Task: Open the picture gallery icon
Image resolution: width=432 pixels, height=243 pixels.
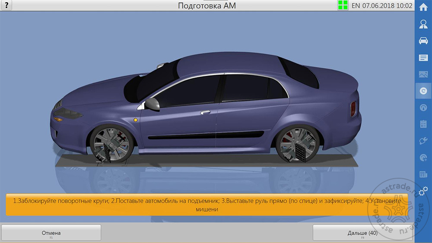Action: pyautogui.click(x=423, y=74)
